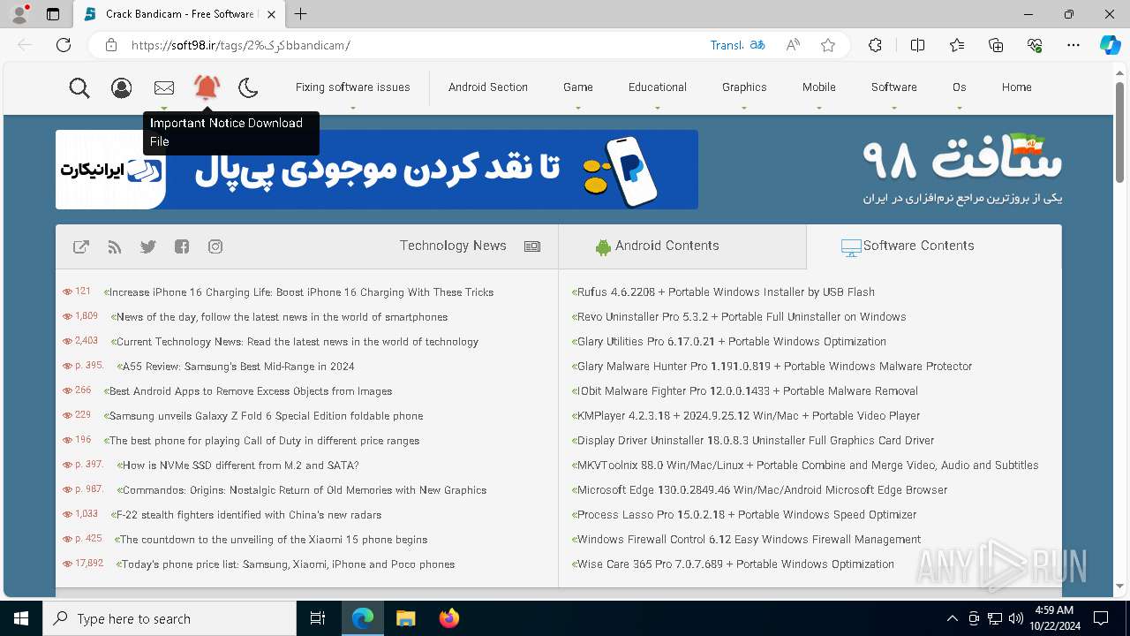1130x636 pixels.
Task: Open the Process Lasso Pro 15.0.2.18 link
Action: tap(747, 515)
